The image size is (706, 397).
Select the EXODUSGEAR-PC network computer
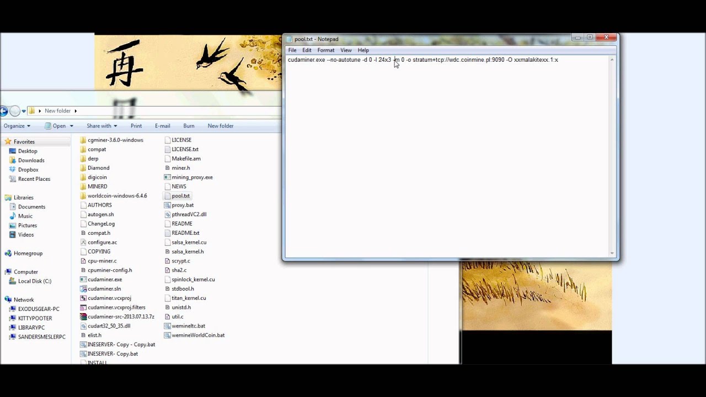click(38, 309)
